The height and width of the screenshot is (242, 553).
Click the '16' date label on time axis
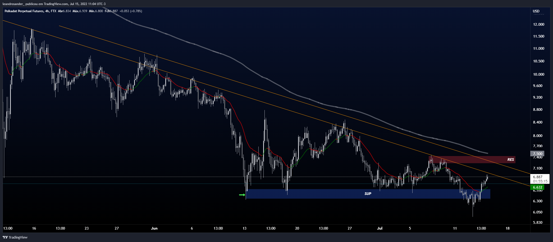tap(34, 228)
